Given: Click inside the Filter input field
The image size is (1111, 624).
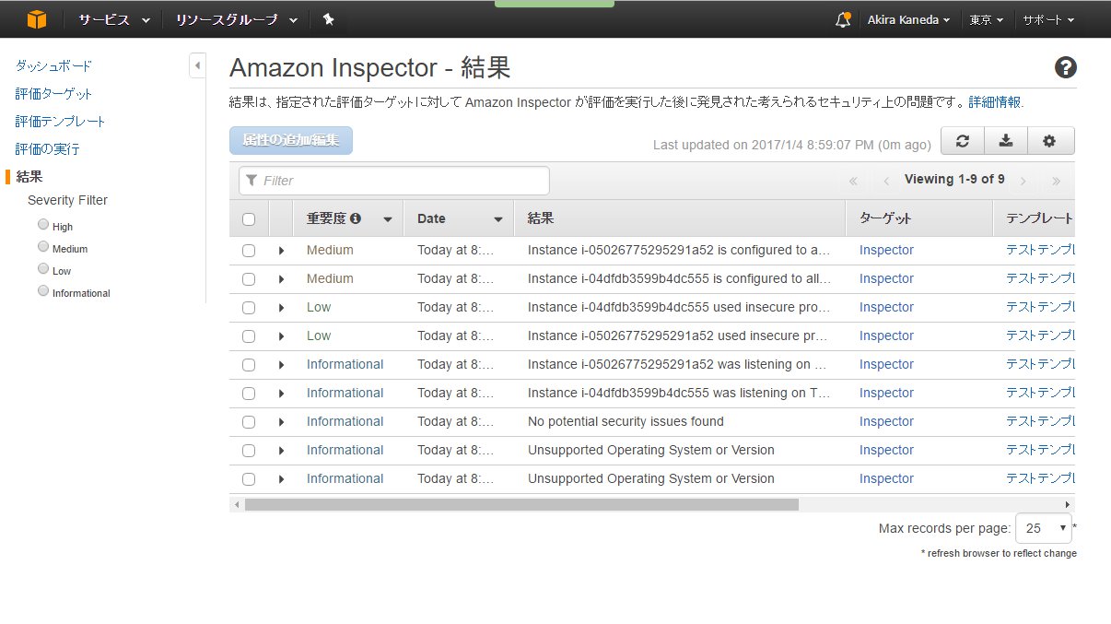Looking at the screenshot, I should (x=393, y=180).
